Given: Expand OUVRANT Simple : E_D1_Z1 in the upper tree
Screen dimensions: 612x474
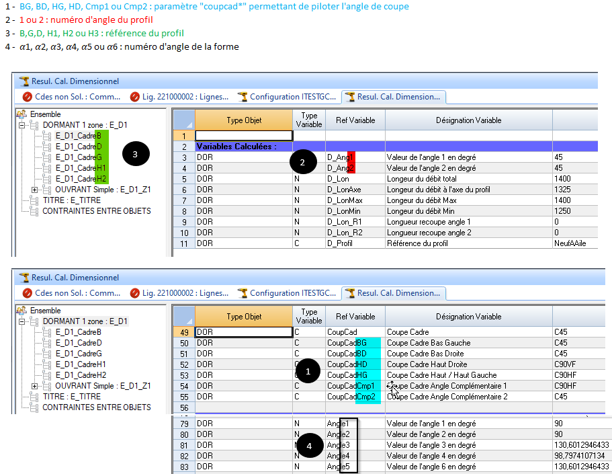Looking at the screenshot, I should tap(34, 190).
